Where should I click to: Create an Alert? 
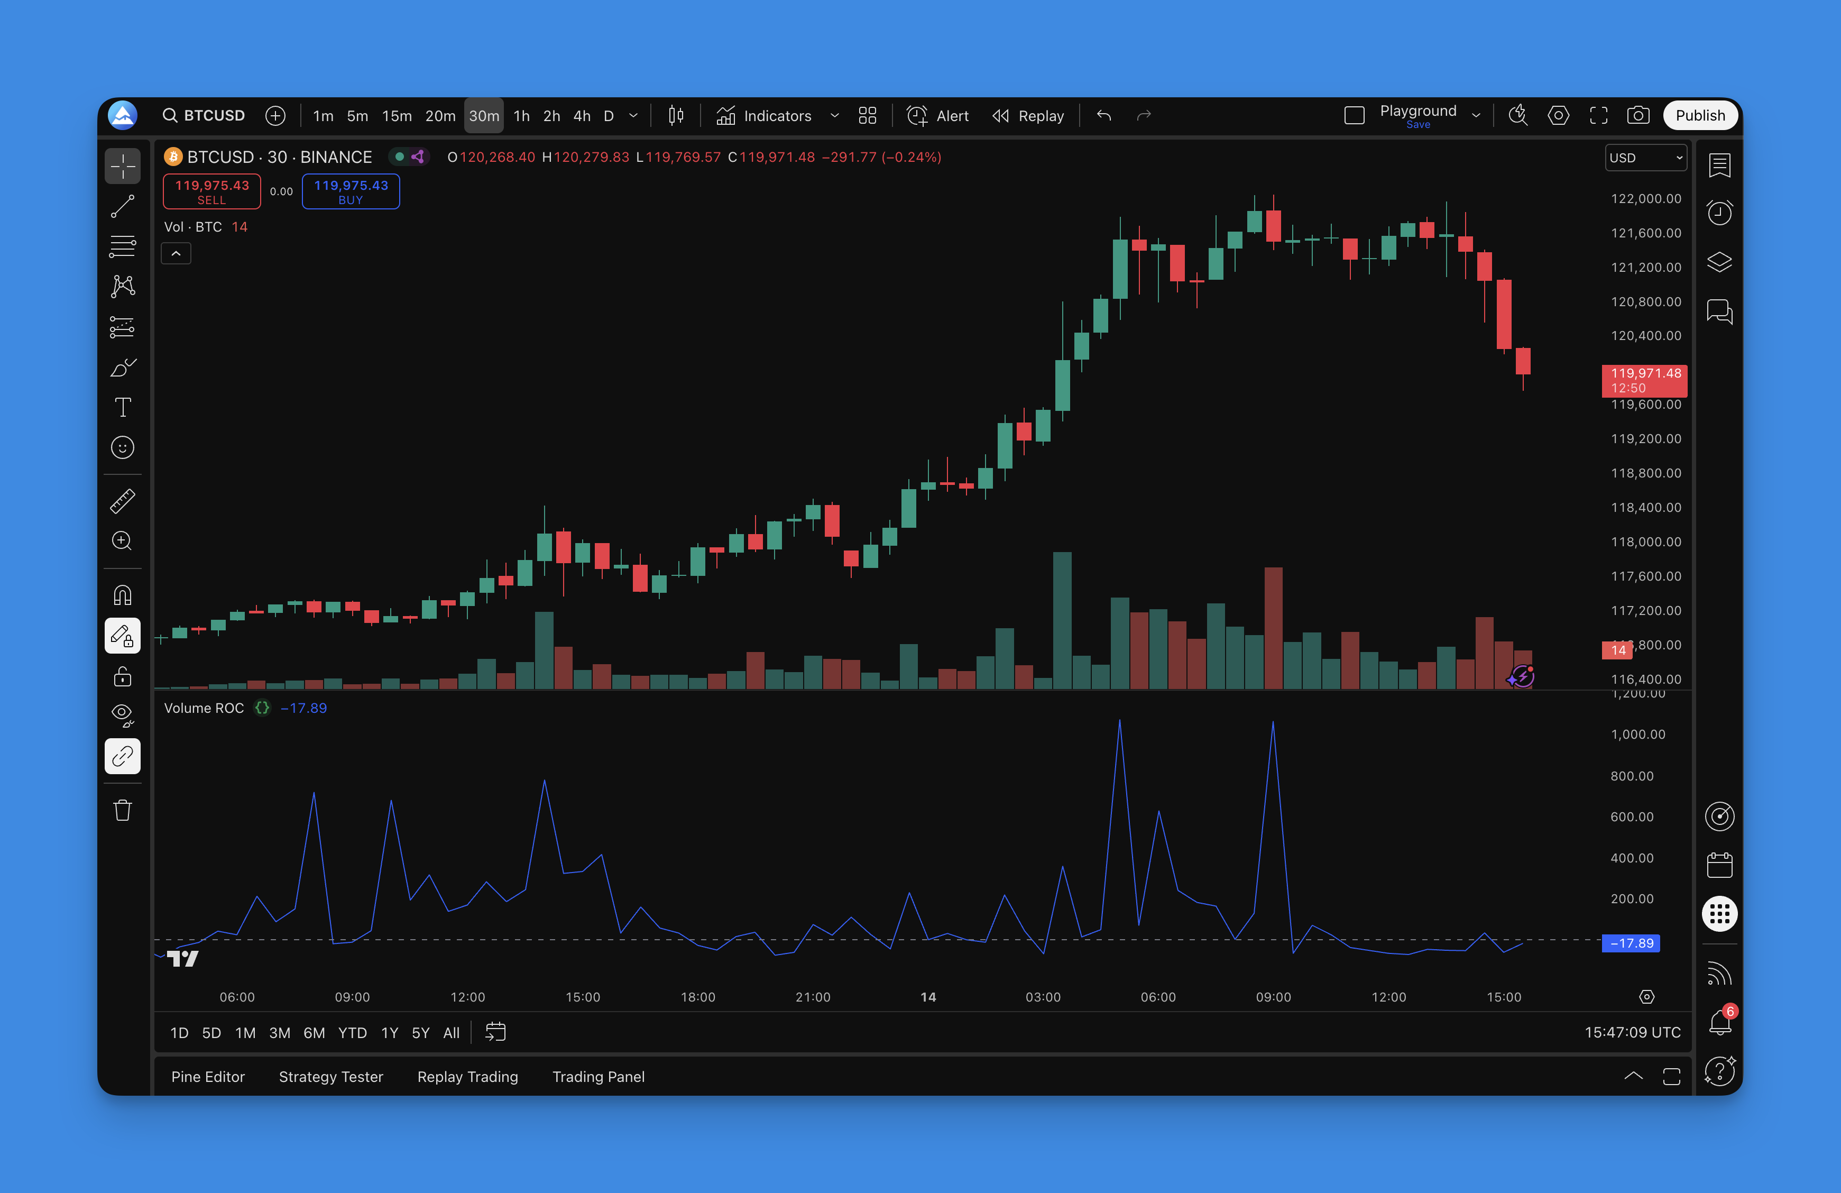(937, 116)
